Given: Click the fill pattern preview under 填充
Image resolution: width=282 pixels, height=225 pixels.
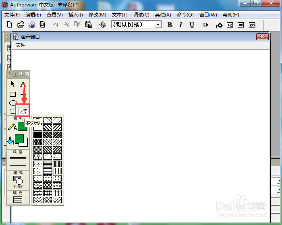Looking at the screenshot, I should (18, 200).
